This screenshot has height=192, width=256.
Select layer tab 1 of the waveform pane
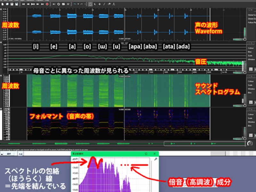click(x=249, y=10)
